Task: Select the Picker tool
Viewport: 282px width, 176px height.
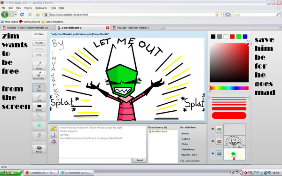Action: tap(39, 66)
